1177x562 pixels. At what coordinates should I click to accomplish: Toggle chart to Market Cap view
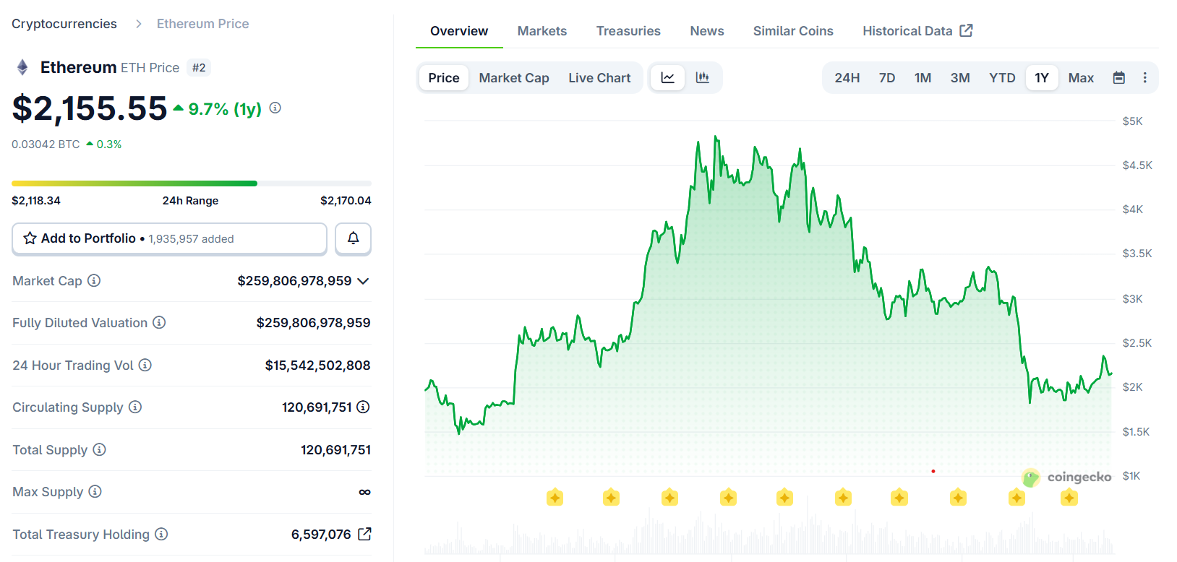(513, 78)
